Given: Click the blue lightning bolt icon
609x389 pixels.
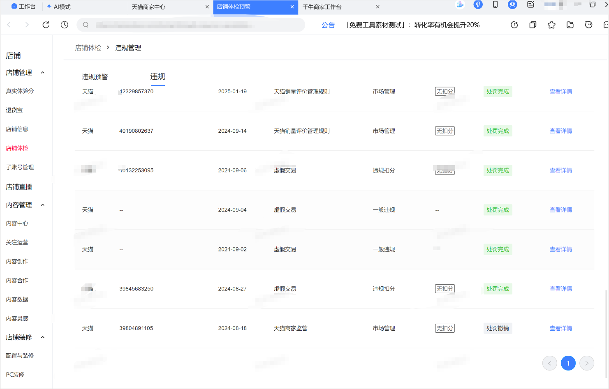Looking at the screenshot, I should (x=478, y=5).
